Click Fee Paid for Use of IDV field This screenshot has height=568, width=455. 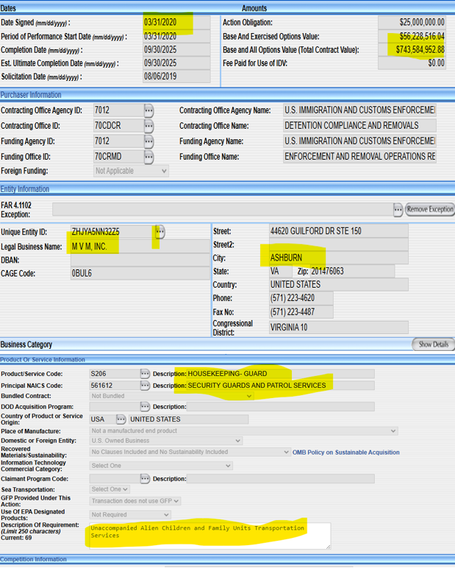coord(412,63)
